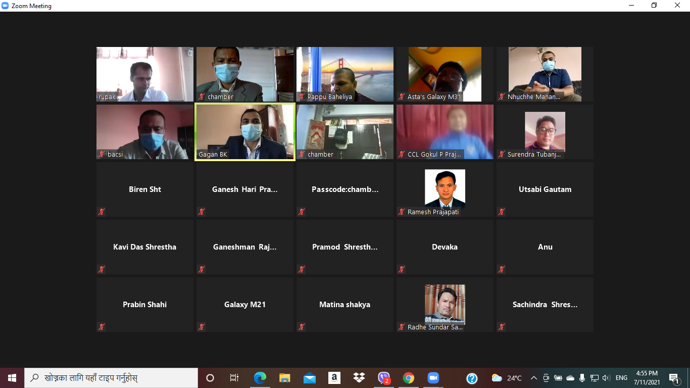The width and height of the screenshot is (690, 388).
Task: Click the Zoom icon in taskbar
Action: [433, 378]
